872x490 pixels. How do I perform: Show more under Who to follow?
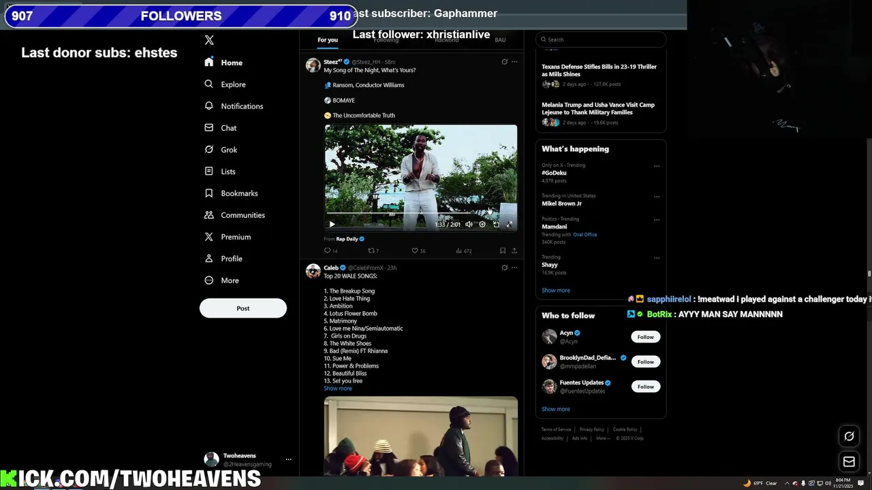coord(556,409)
